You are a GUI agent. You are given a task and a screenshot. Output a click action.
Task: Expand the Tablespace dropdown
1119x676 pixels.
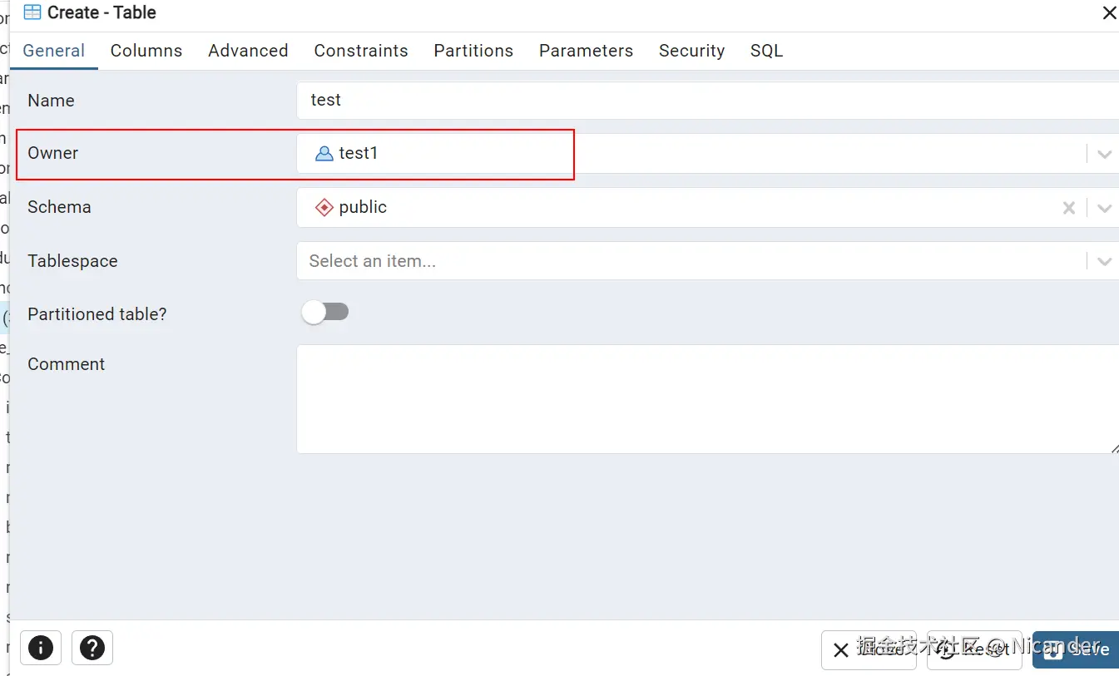click(1104, 262)
